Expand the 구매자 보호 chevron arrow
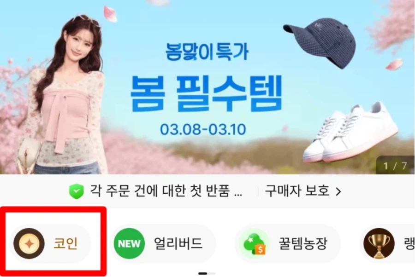Viewport: 415px width, 277px height. pyautogui.click(x=338, y=191)
